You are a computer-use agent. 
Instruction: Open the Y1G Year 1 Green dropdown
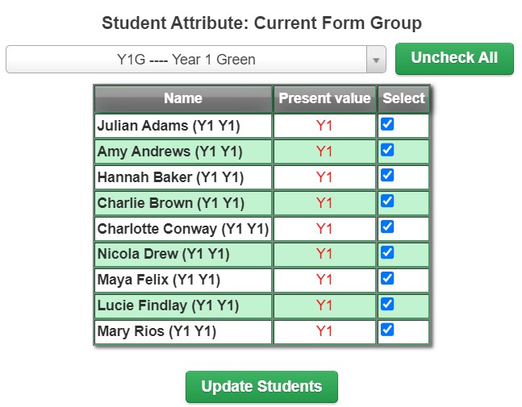click(196, 60)
